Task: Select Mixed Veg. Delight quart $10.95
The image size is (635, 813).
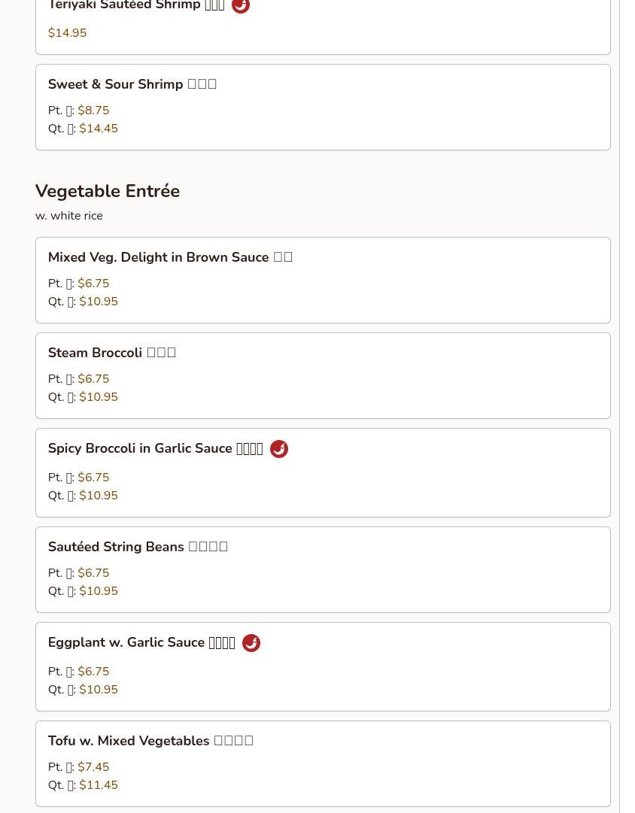Action: (x=99, y=302)
